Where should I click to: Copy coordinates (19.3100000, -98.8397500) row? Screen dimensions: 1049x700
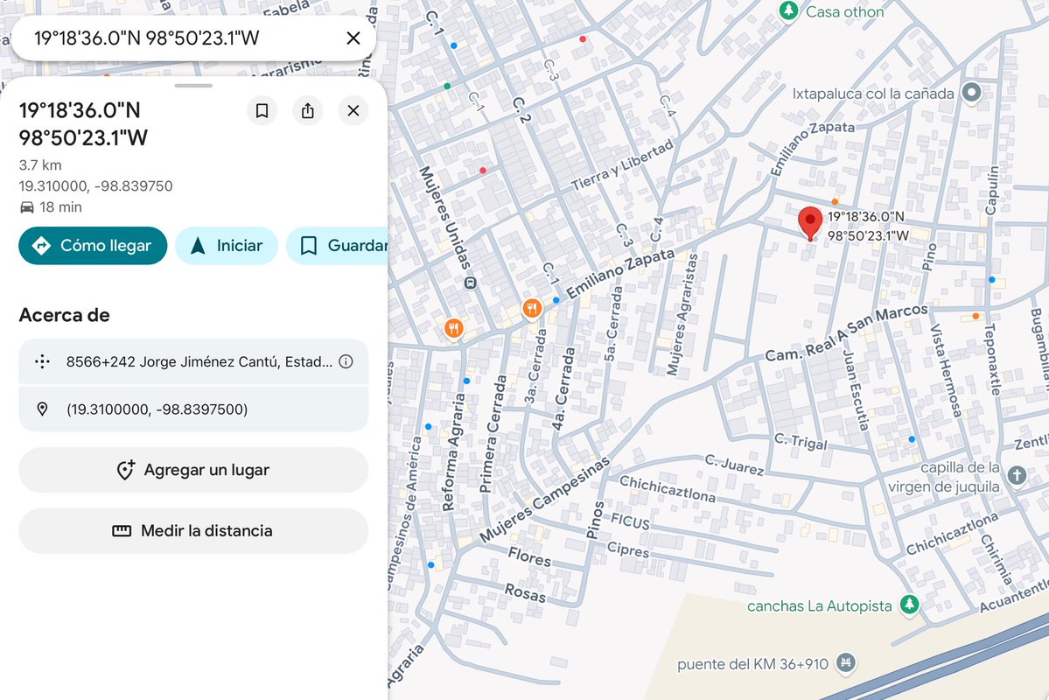tap(193, 409)
